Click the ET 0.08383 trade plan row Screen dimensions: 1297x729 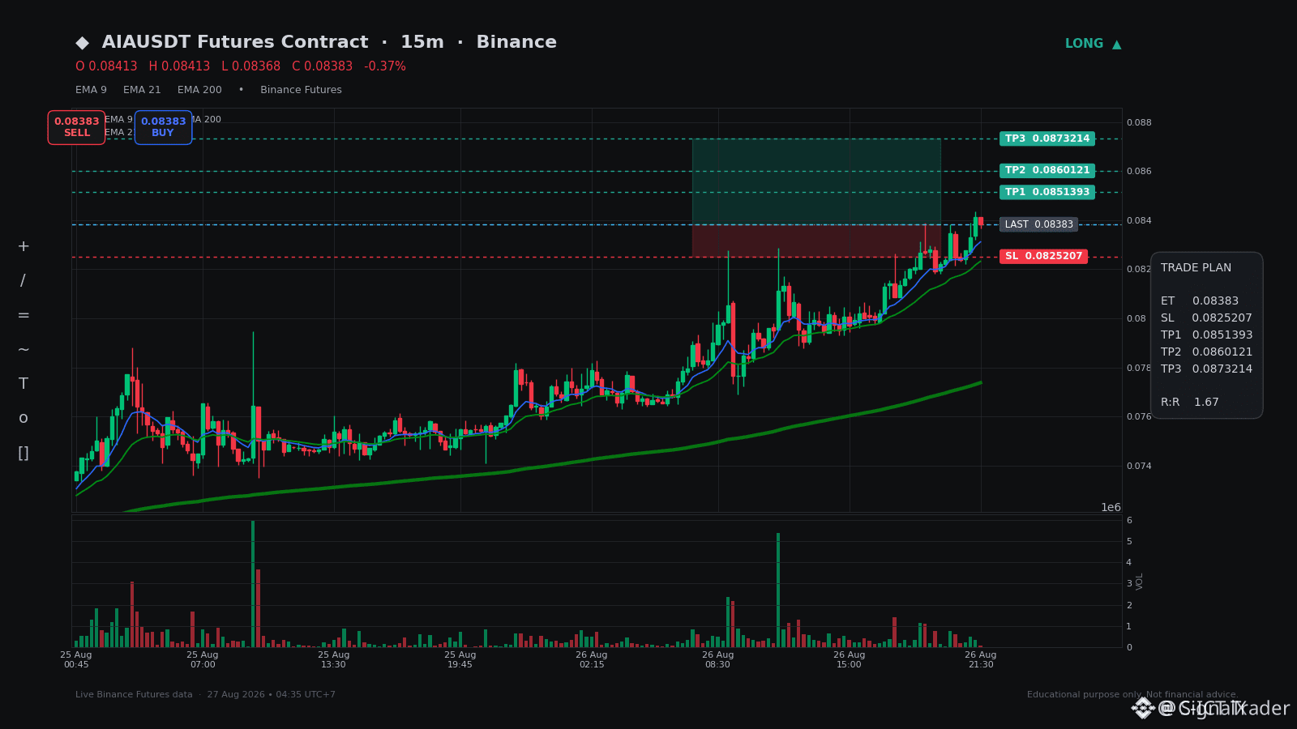click(1200, 301)
